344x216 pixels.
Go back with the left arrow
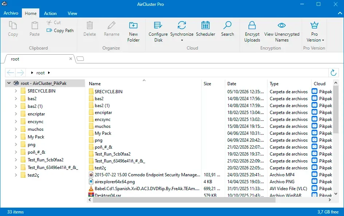(x=11, y=72)
